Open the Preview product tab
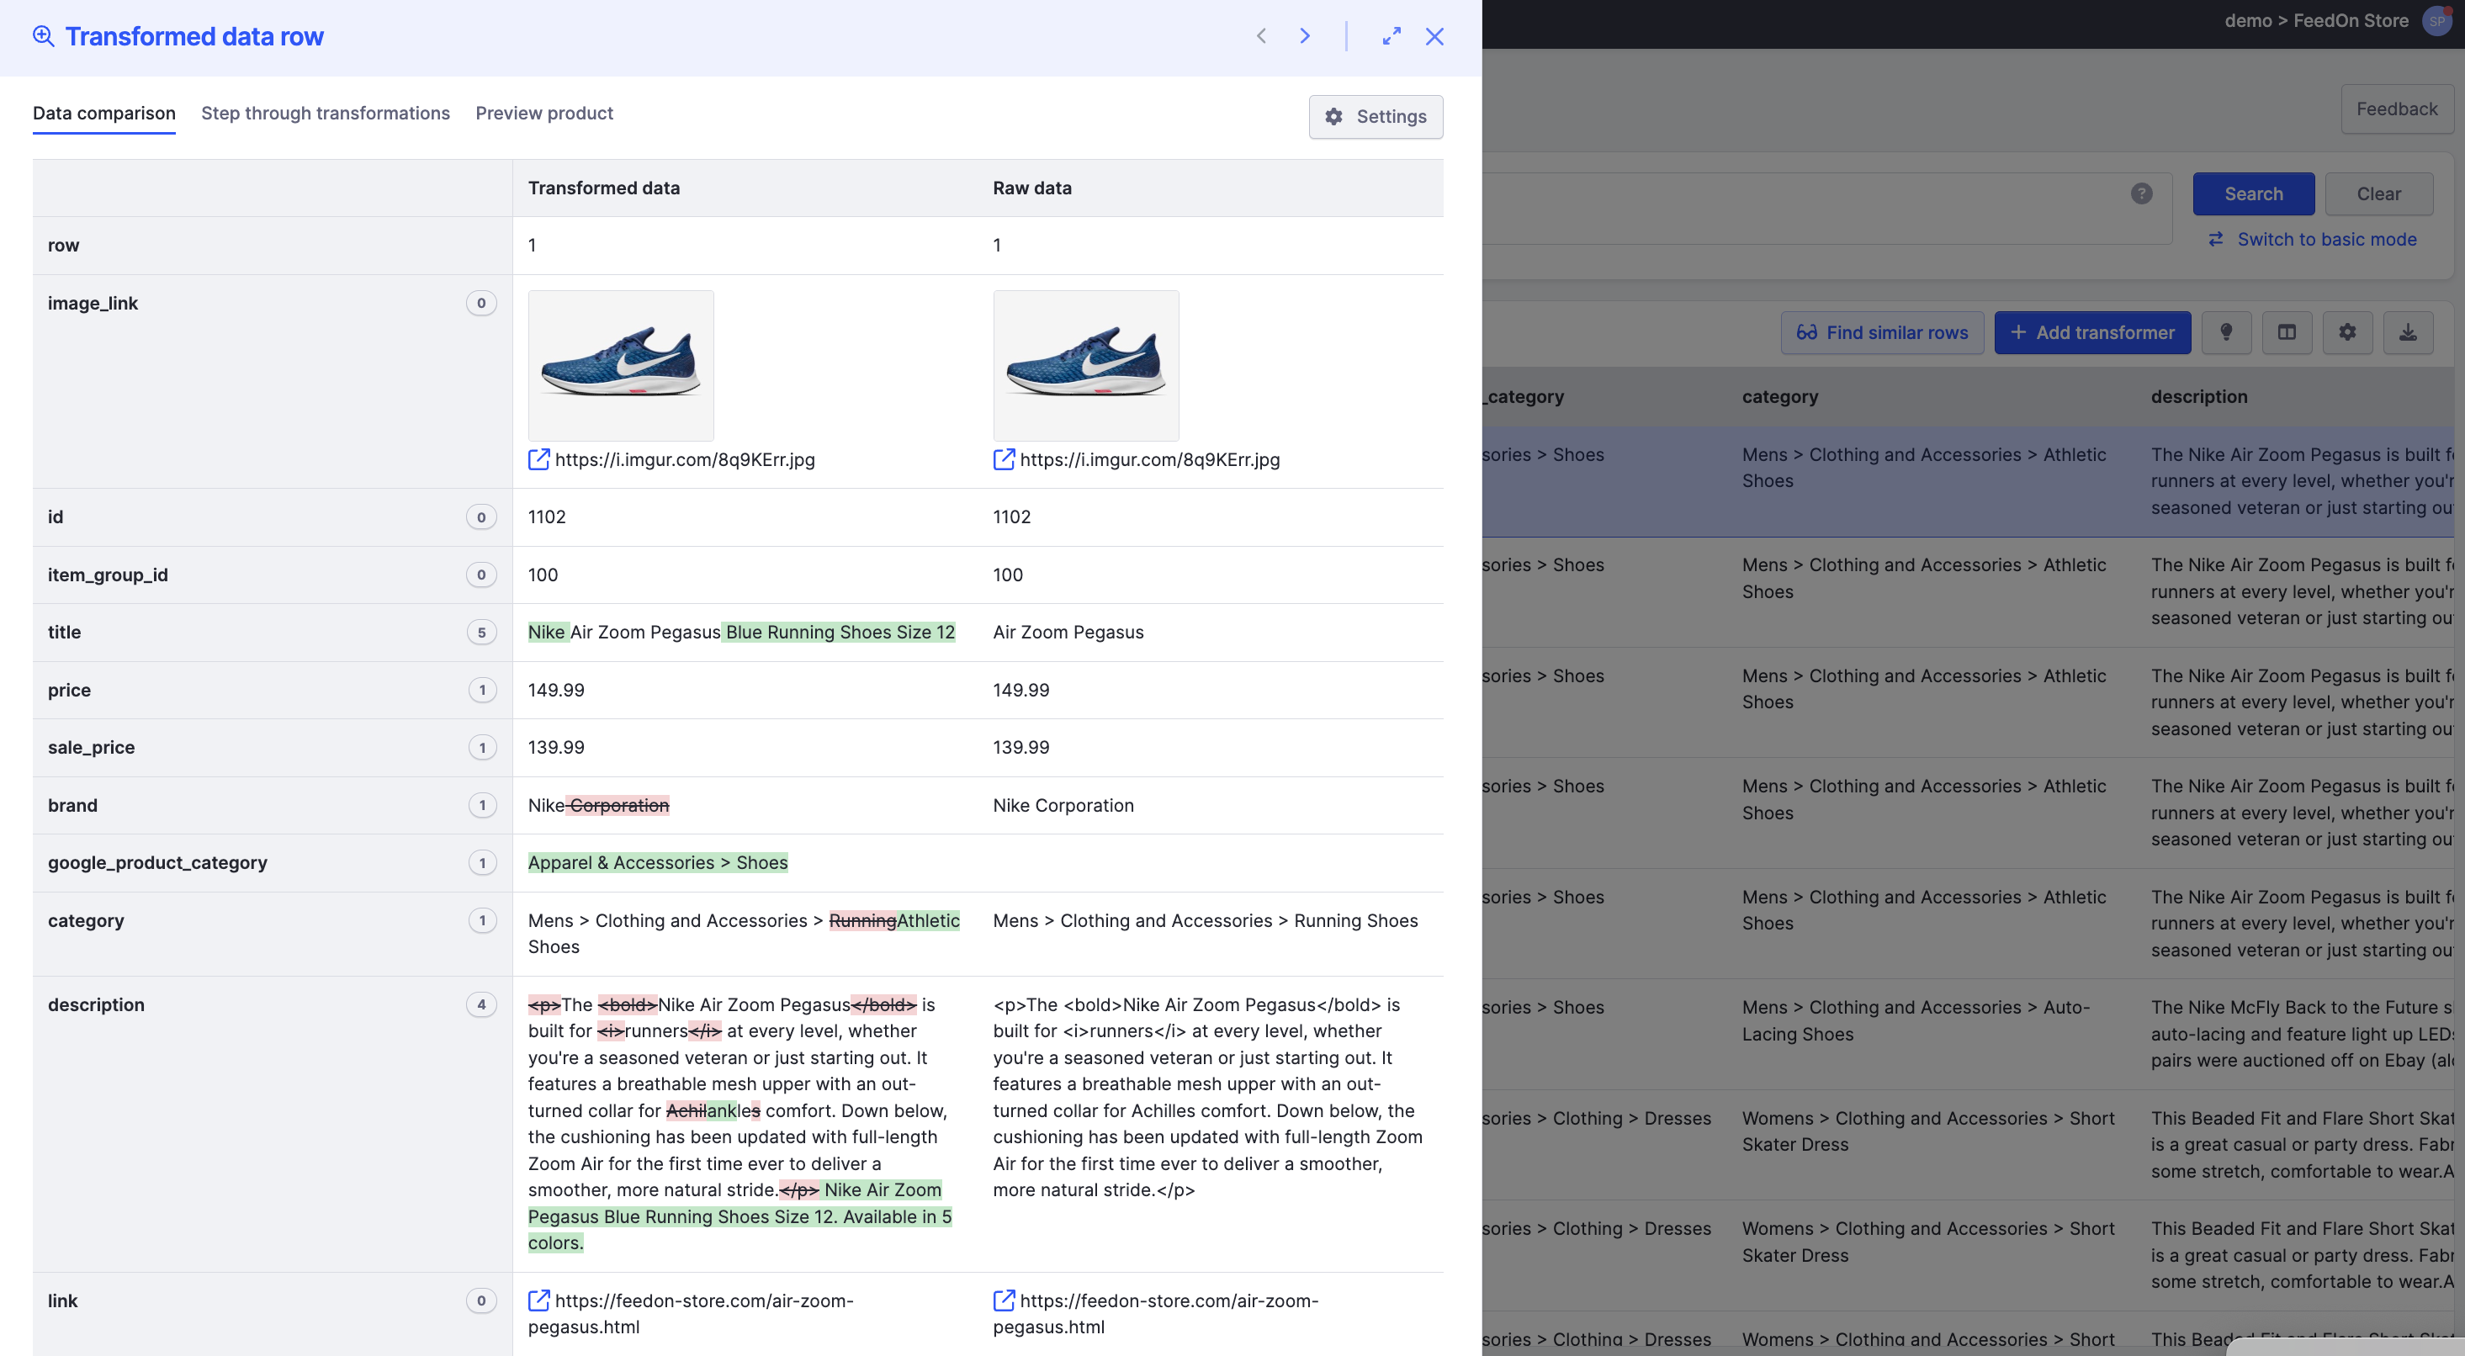 pos(543,113)
